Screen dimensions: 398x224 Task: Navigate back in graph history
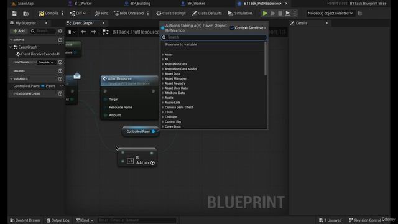click(83, 32)
